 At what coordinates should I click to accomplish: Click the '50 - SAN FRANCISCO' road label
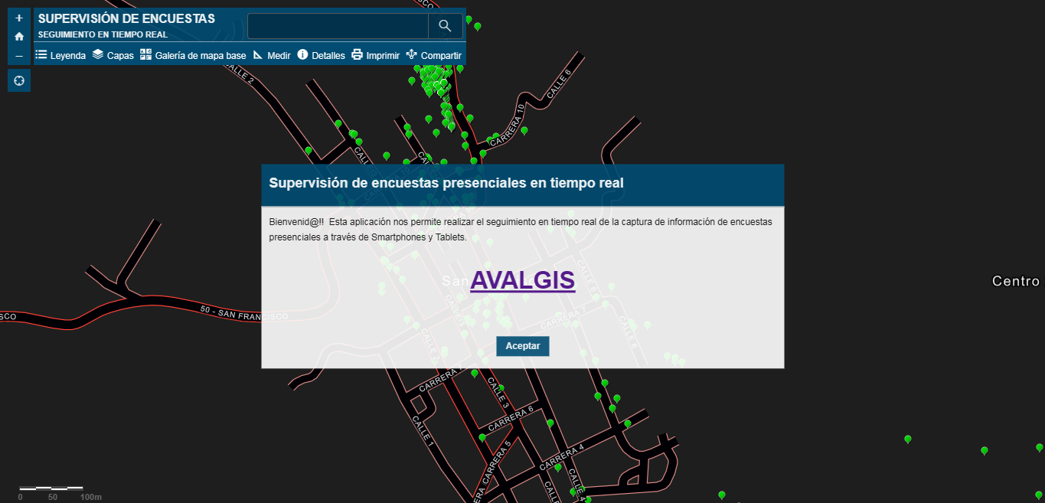click(x=243, y=313)
